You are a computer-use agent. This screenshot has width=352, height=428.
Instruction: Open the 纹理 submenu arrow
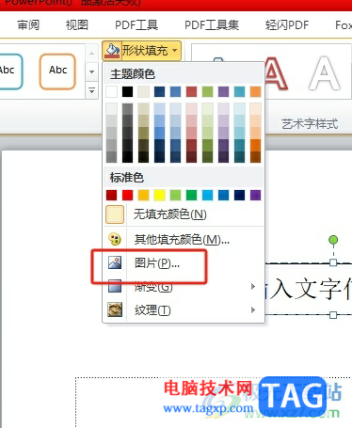253,309
